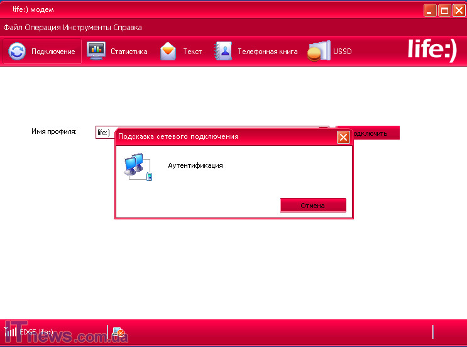Minimize the life:) модем window
The height and width of the screenshot is (347, 467).
click(x=429, y=10)
